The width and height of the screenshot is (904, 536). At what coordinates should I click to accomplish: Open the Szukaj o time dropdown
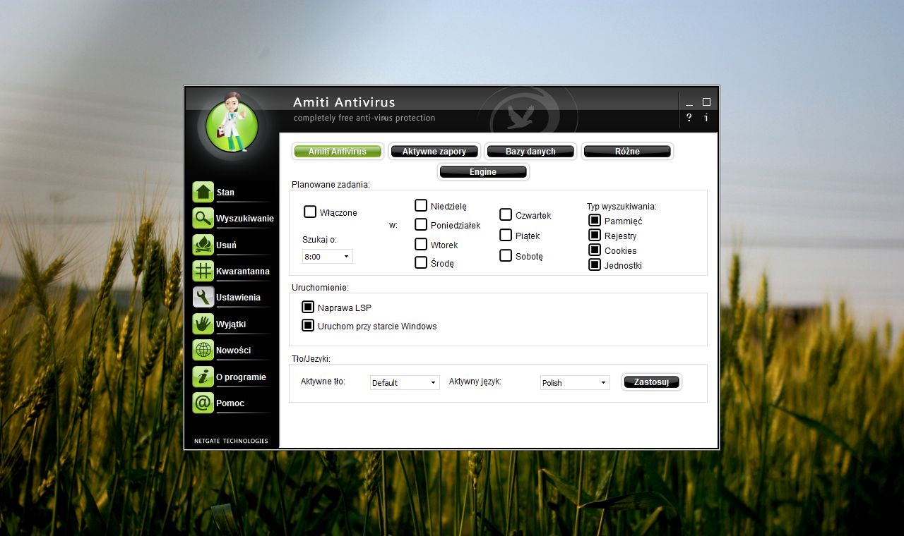coord(328,257)
